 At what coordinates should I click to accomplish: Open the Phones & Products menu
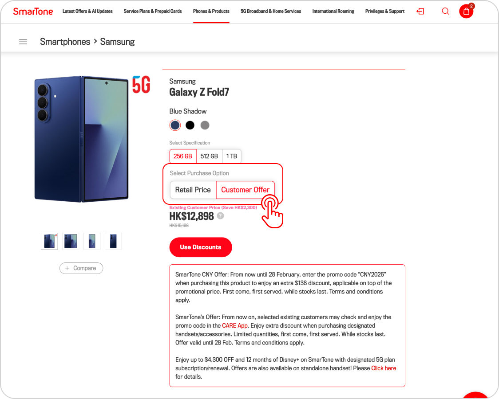[211, 11]
